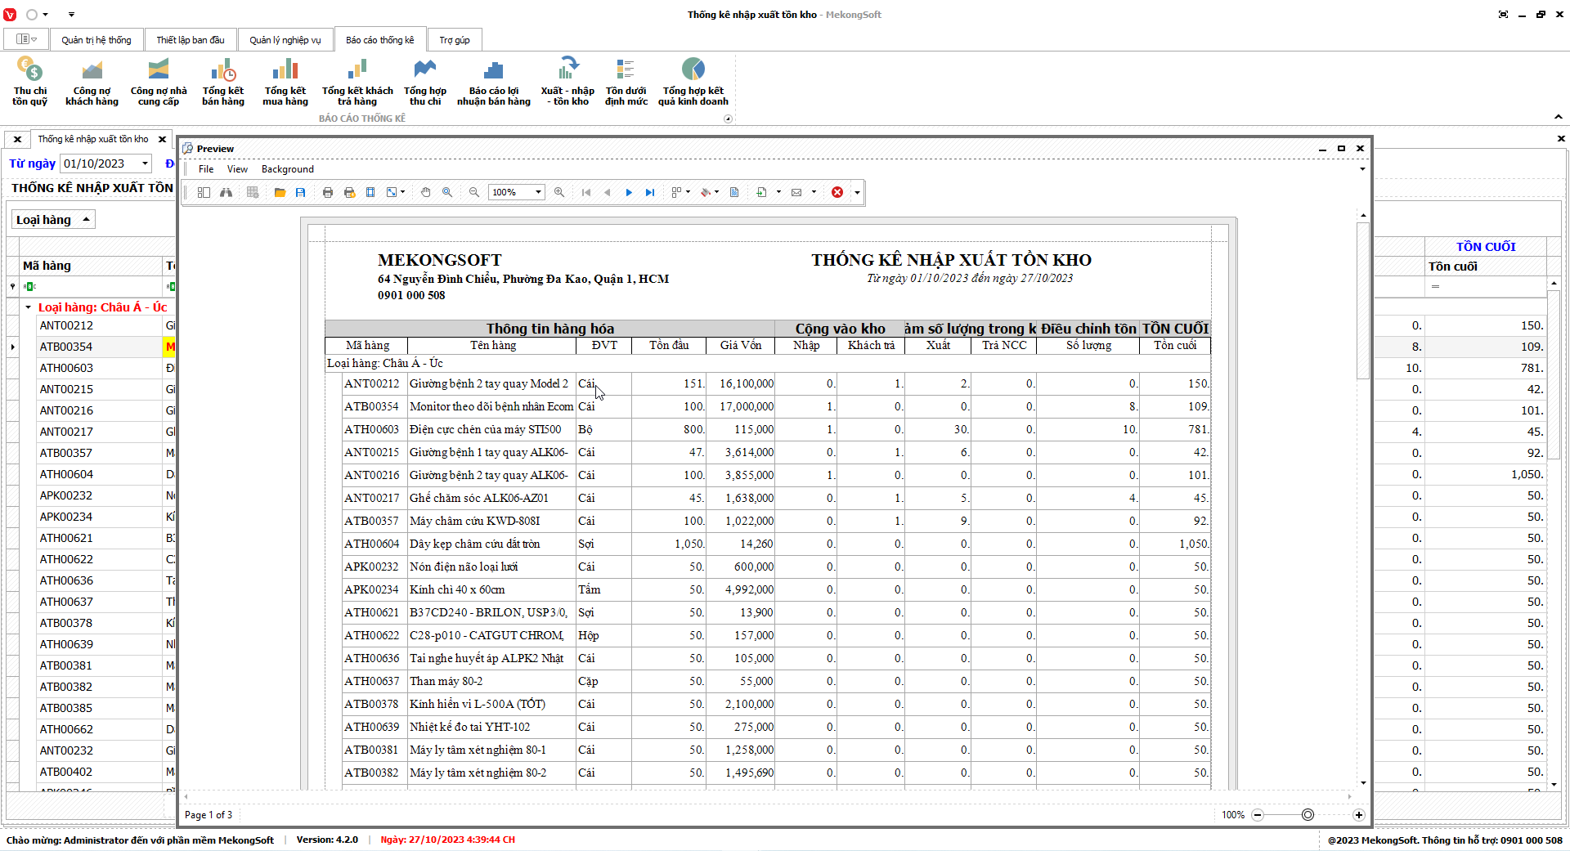
Task: Click zoom in magnifier icon in toolbar
Action: (x=559, y=192)
